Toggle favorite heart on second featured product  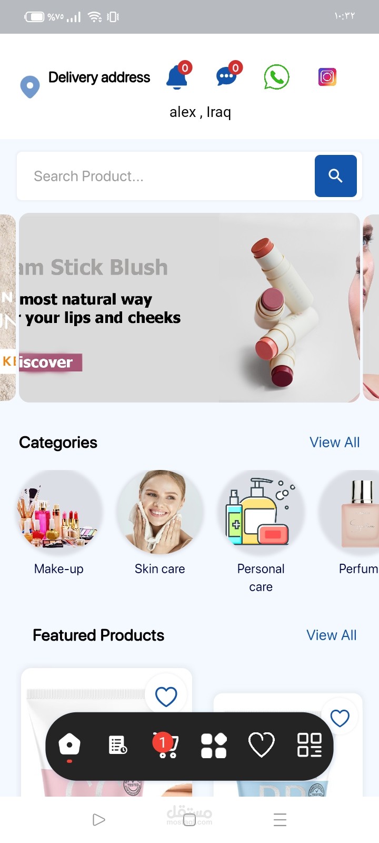click(x=340, y=718)
